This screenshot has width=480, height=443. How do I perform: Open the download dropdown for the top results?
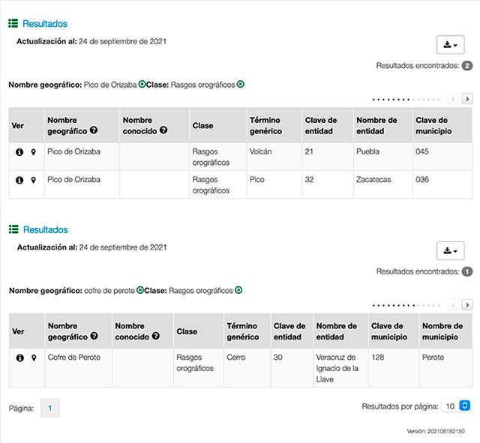point(450,45)
